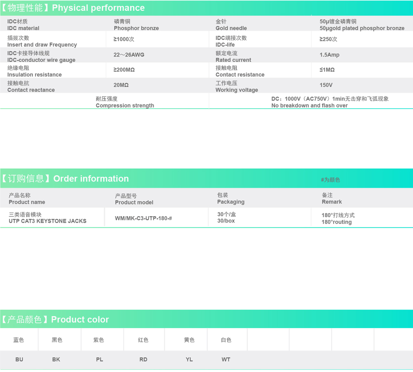Click the Physical performance section header

(74, 8)
